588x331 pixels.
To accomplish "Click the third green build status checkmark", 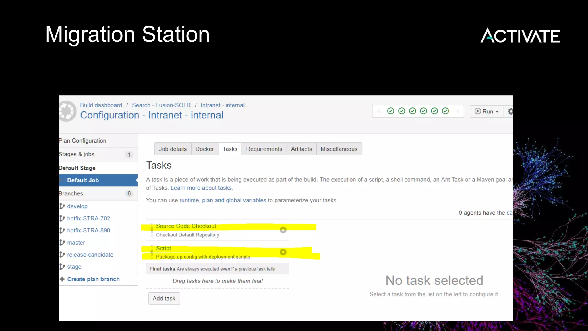I will pos(413,111).
